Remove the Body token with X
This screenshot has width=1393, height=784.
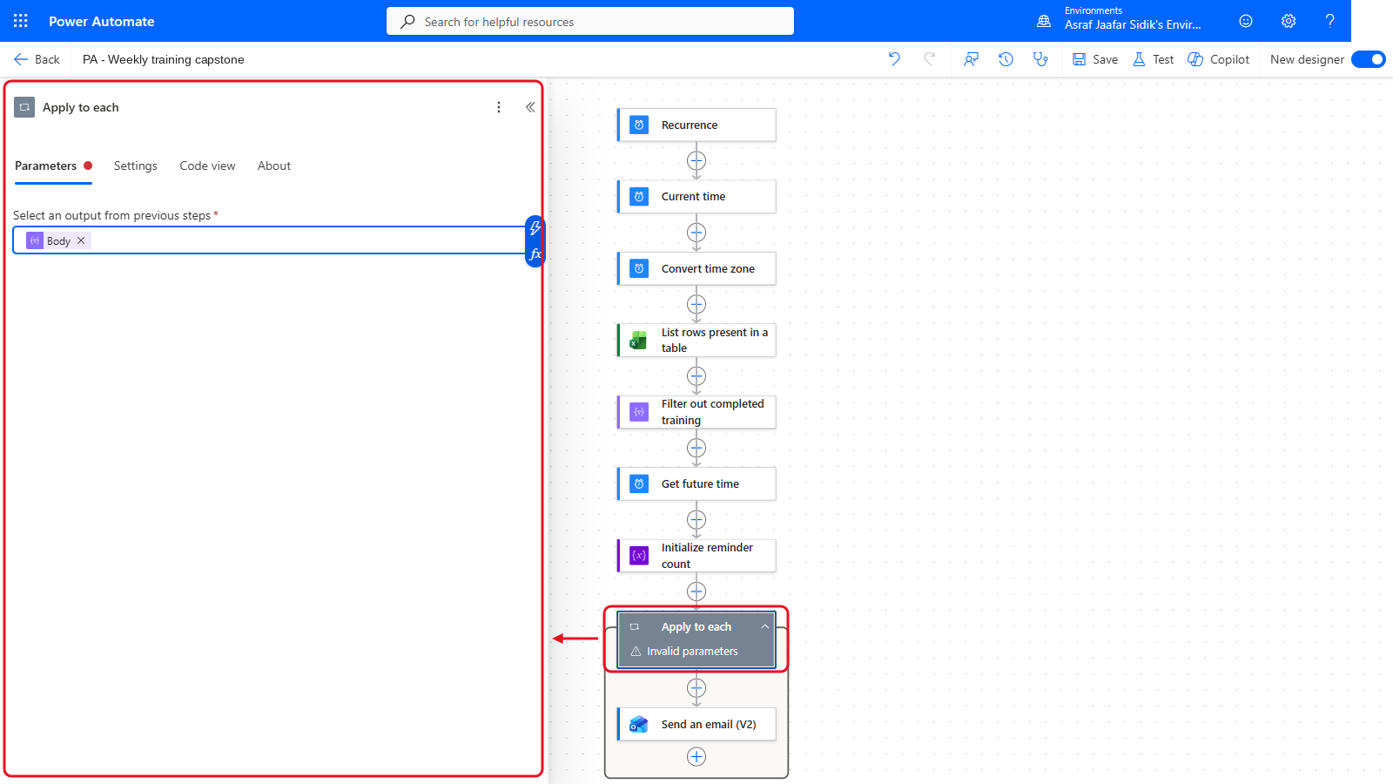pos(81,240)
